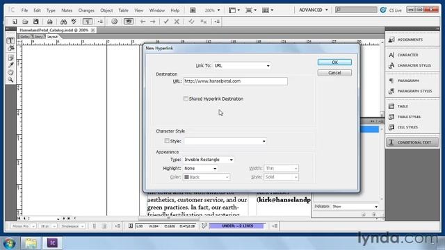Open the Link To dropdown

242,65
